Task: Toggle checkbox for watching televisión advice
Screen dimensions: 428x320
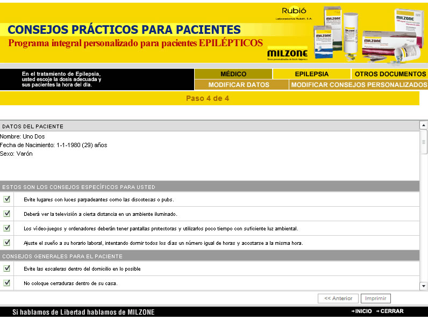Action: [x=7, y=214]
